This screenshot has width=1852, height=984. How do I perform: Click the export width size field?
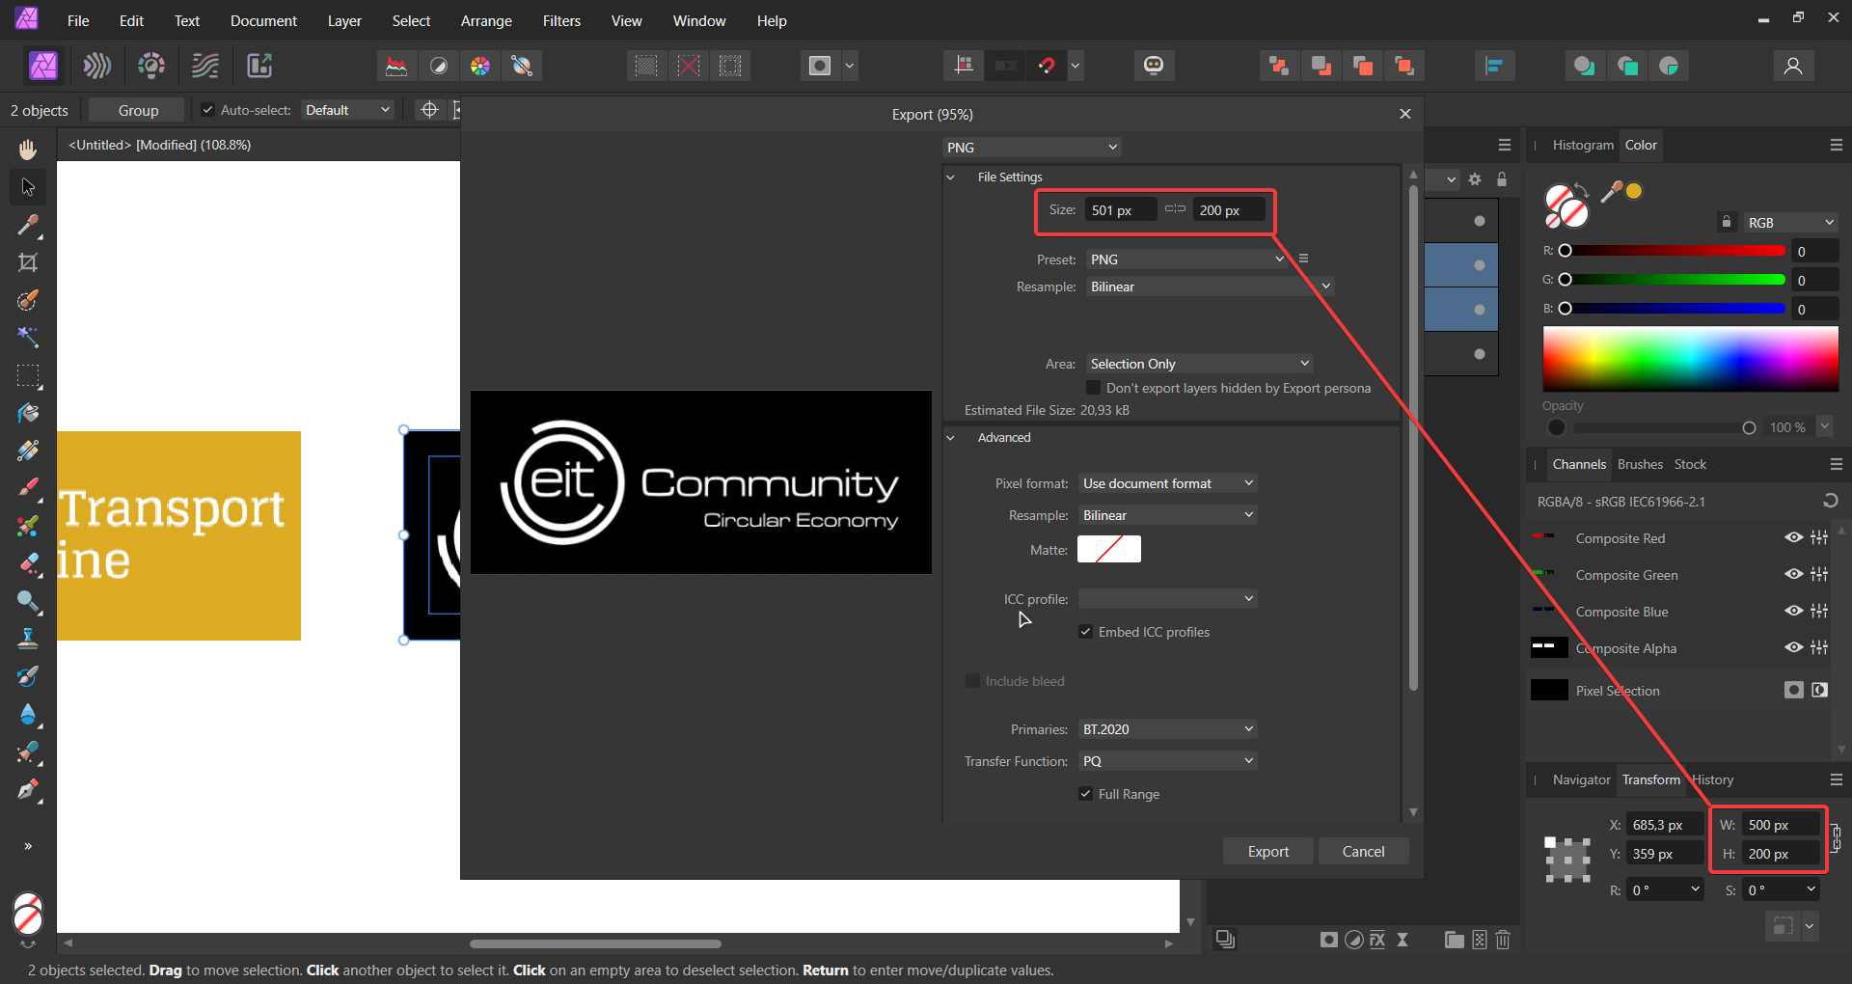[x=1121, y=210]
